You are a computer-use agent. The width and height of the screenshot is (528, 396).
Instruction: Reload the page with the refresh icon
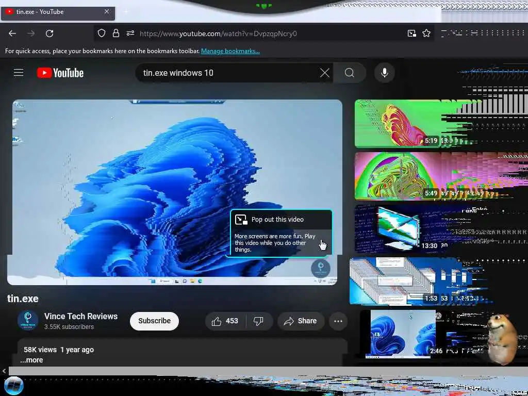[x=49, y=34]
